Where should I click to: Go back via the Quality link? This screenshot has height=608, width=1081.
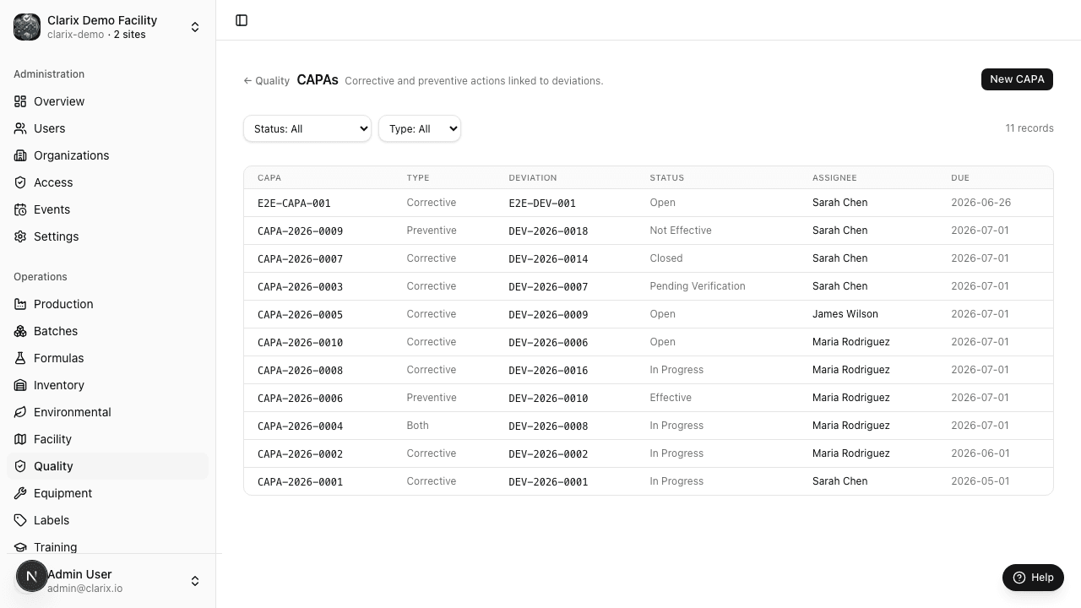(266, 81)
